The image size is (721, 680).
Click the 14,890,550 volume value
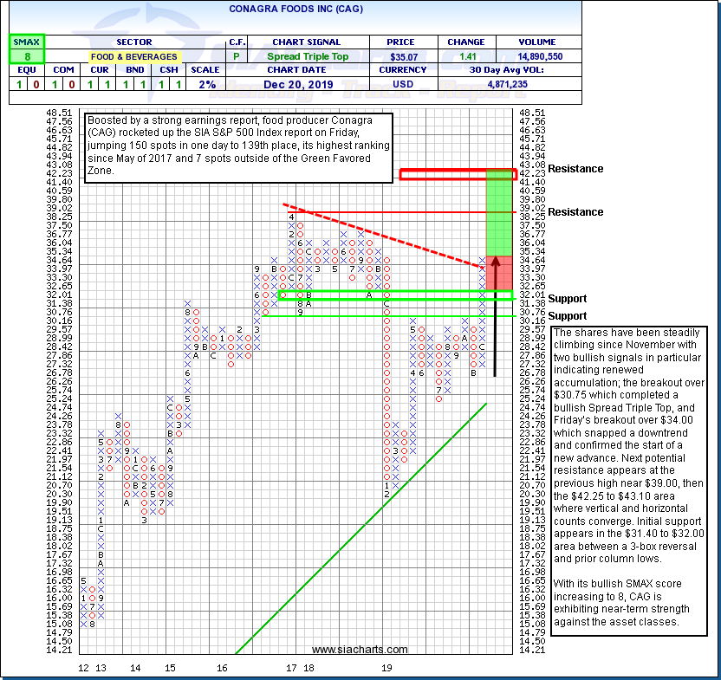point(542,56)
